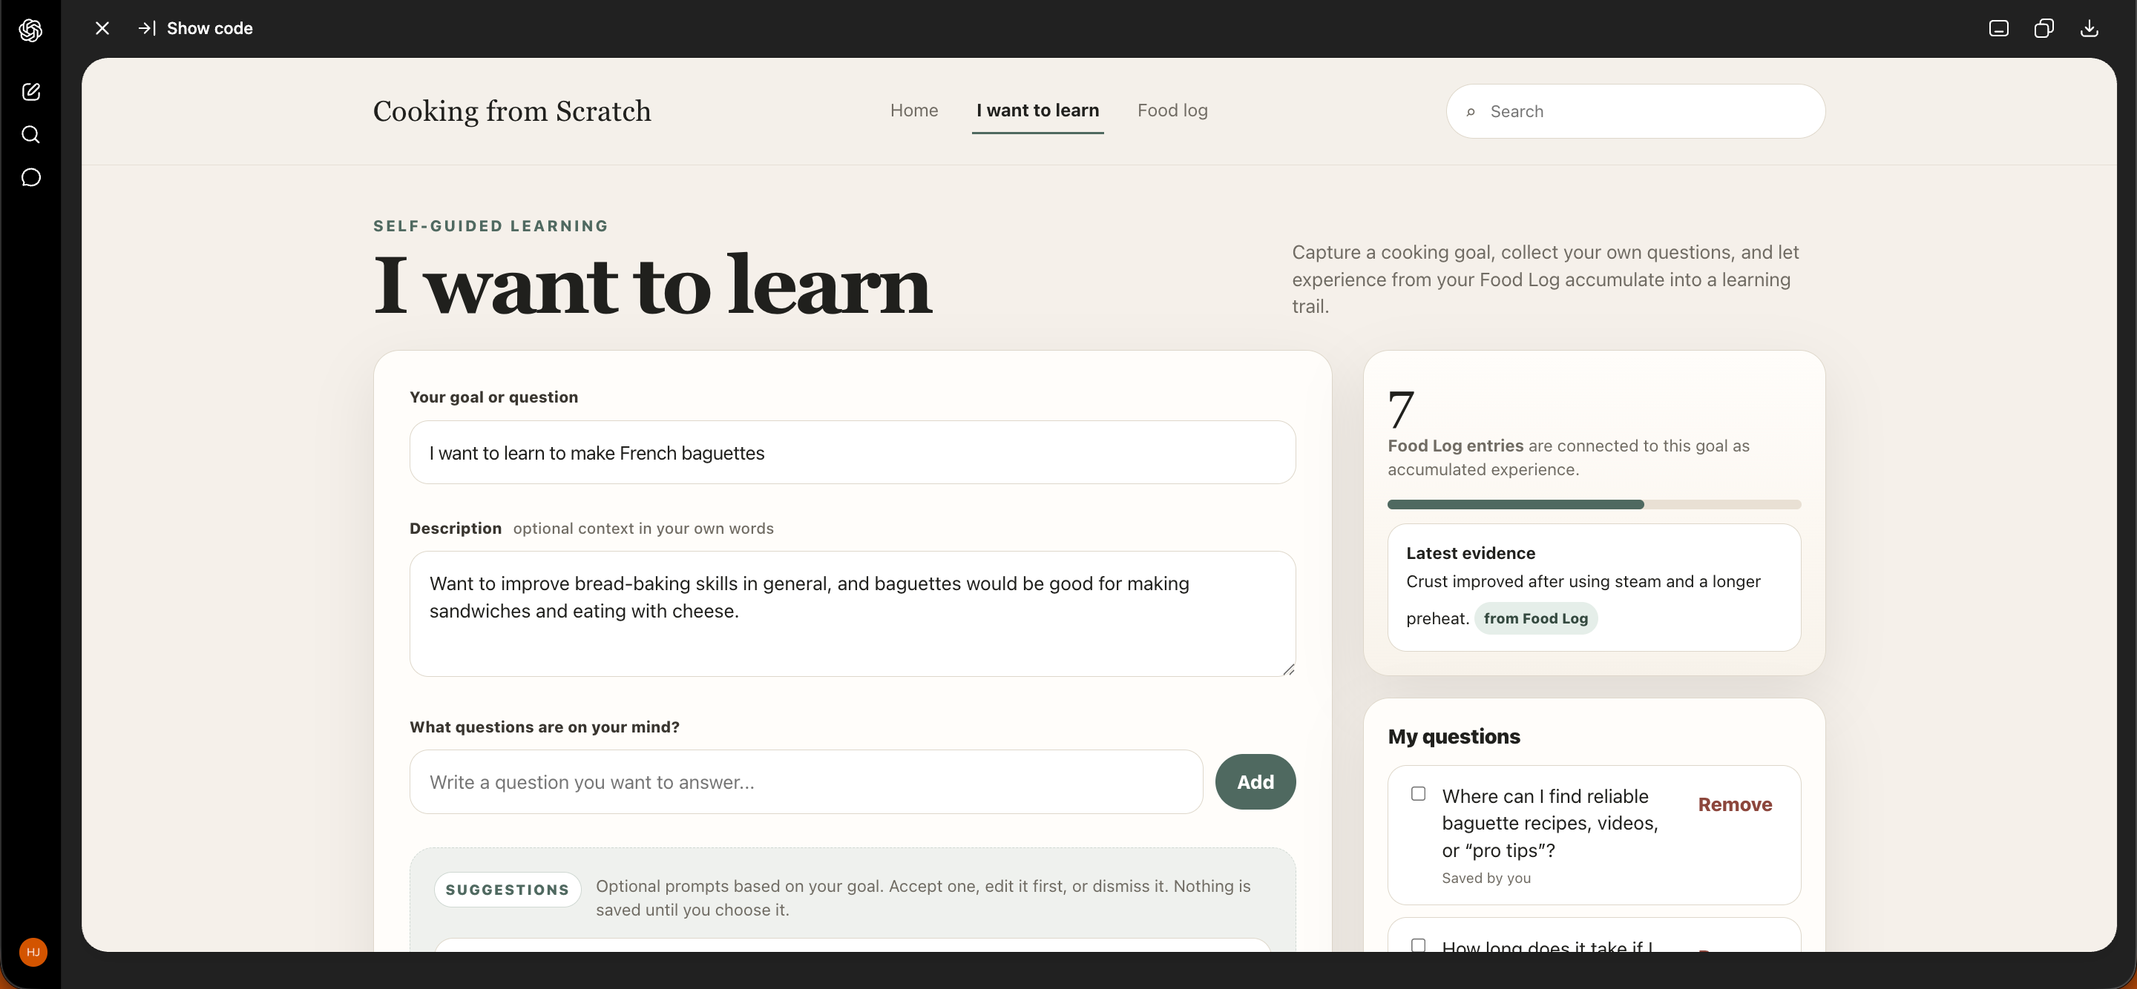Viewport: 2137px width, 989px height.
Task: Click into the Description text area
Action: tap(852, 613)
